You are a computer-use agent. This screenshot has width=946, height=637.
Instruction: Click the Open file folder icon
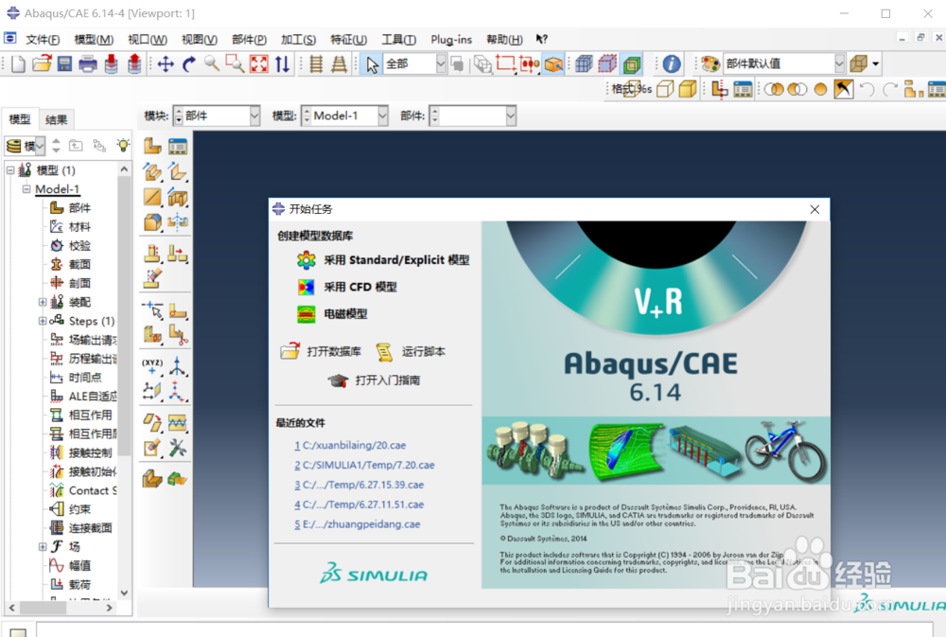coord(42,63)
